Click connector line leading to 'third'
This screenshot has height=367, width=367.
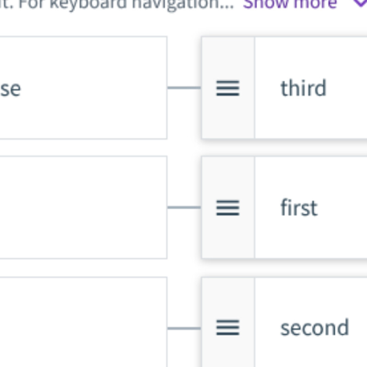click(x=184, y=88)
